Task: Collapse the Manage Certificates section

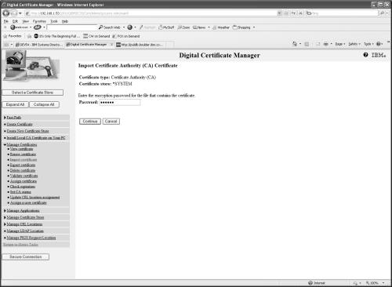Action: click(5, 144)
